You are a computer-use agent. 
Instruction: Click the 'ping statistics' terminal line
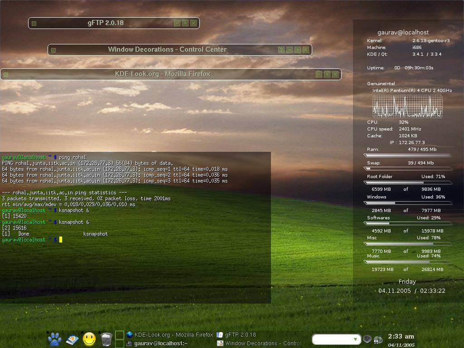[64, 193]
